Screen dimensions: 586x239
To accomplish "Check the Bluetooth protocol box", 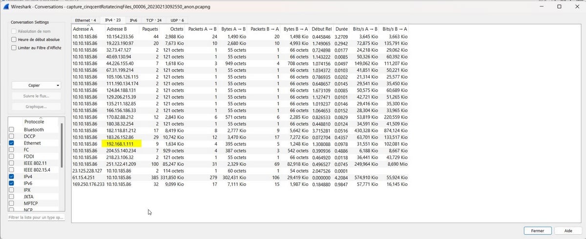I will pyautogui.click(x=12, y=130).
